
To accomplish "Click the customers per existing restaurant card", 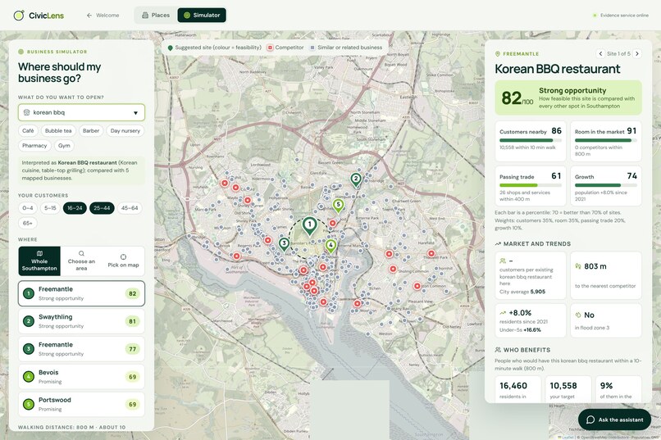I will coord(531,275).
